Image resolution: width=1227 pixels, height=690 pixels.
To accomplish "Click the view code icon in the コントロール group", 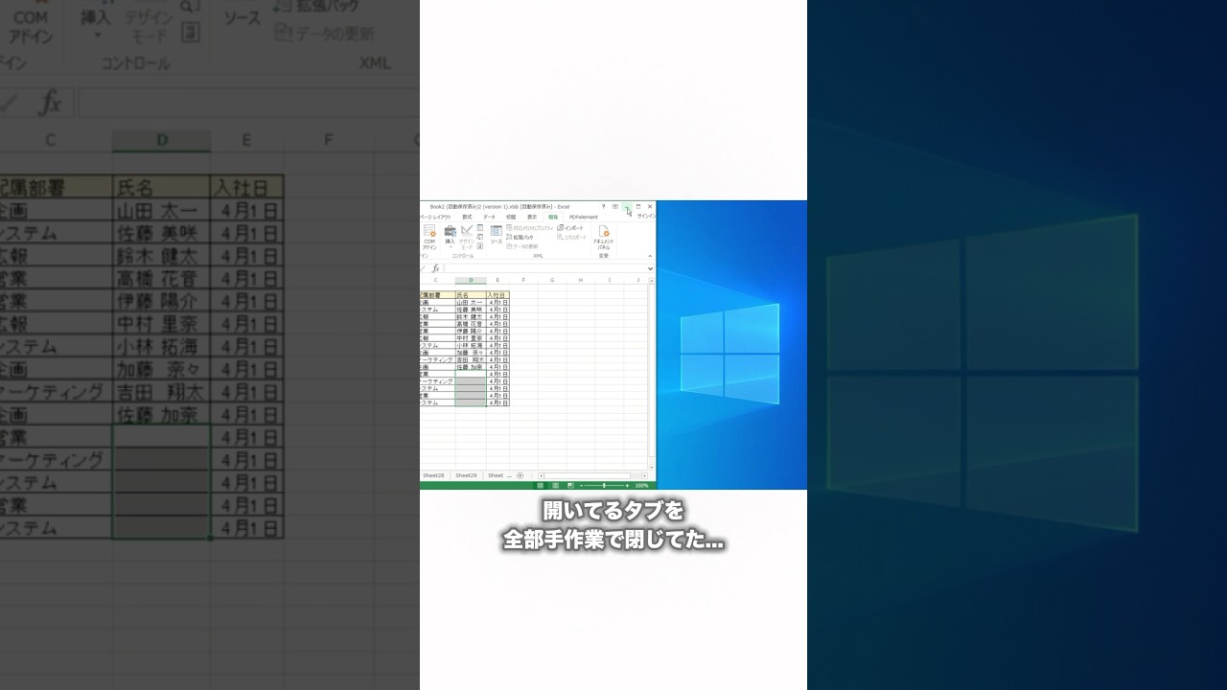I will (x=479, y=237).
